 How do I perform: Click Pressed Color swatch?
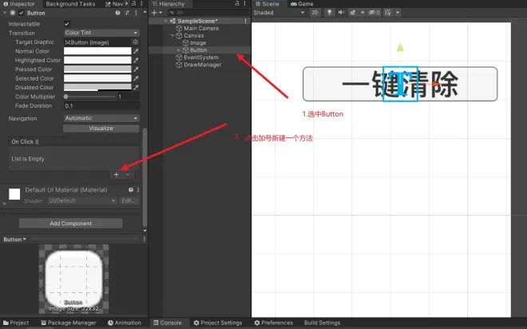coord(97,69)
